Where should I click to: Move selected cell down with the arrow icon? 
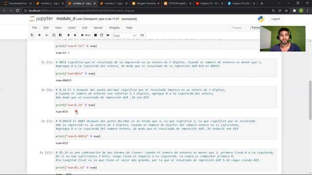(75, 35)
